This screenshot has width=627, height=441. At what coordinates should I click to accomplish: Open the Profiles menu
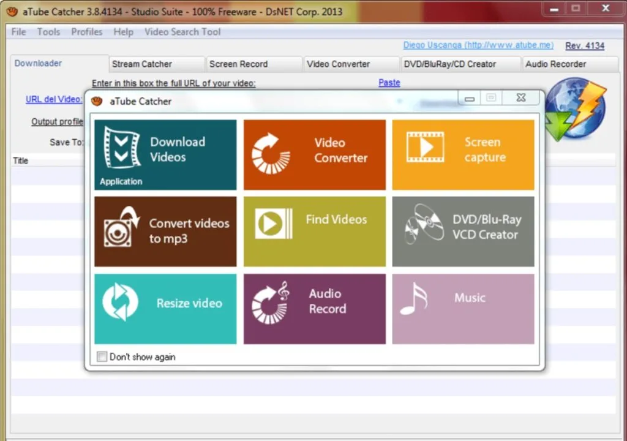(86, 32)
